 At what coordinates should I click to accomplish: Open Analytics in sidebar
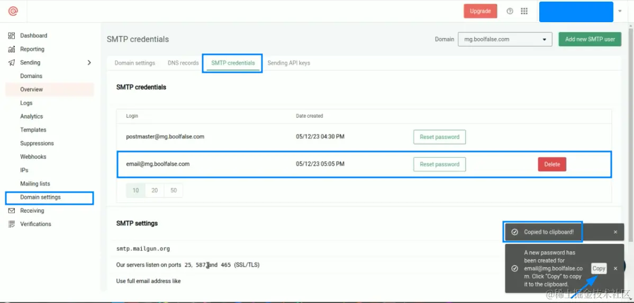[x=32, y=116]
